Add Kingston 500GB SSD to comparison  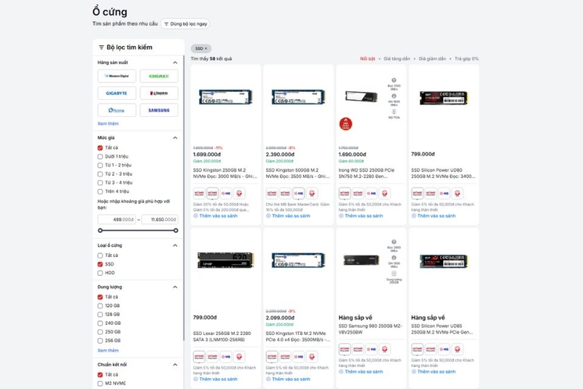click(x=288, y=216)
